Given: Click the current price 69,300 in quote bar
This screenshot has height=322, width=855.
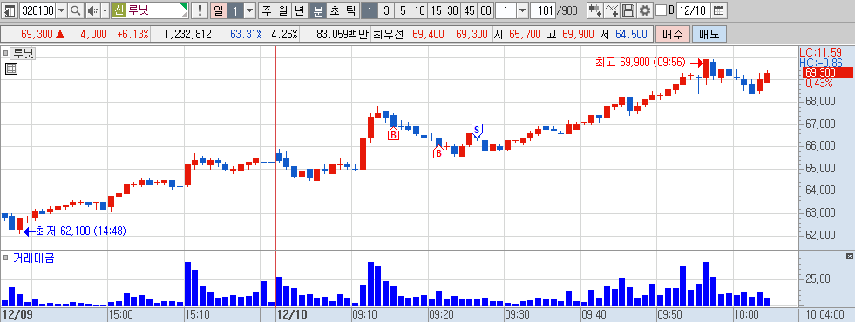Looking at the screenshot, I should pyautogui.click(x=37, y=34).
